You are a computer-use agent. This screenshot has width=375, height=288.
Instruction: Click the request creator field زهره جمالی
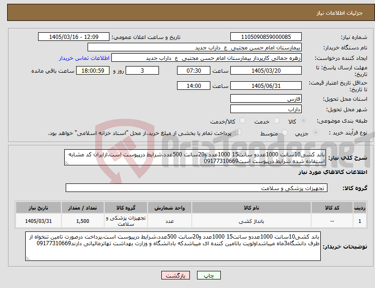point(207,58)
